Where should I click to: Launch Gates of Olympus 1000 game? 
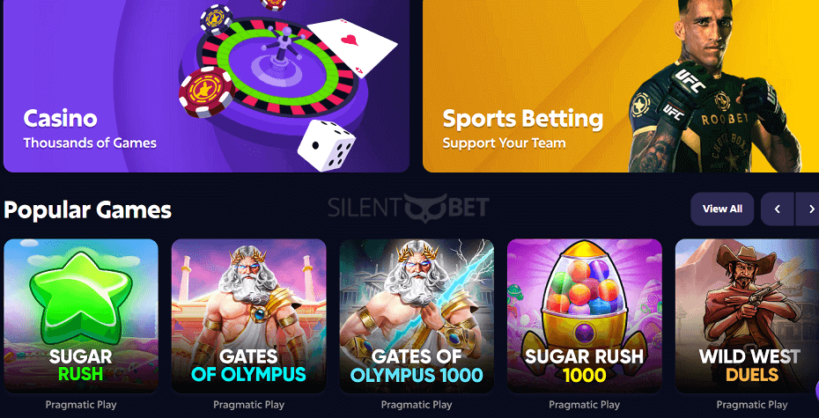[417, 316]
